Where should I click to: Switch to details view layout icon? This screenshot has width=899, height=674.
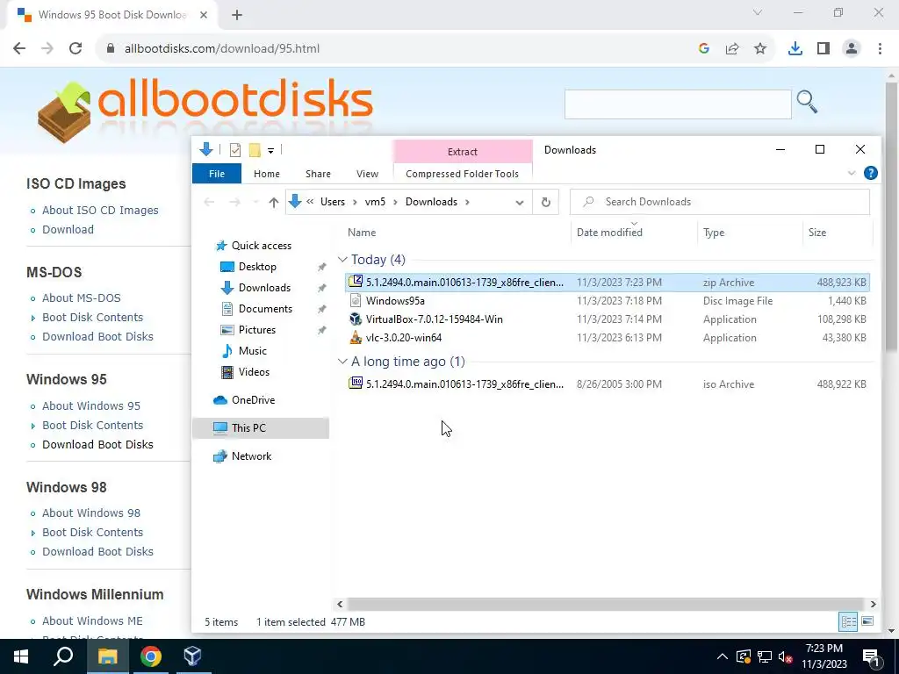[849, 621]
